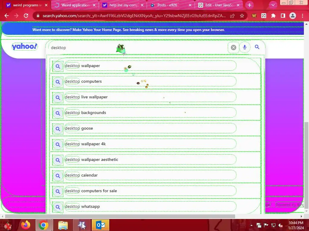Open the Chrome three-dot menu

tap(302, 16)
